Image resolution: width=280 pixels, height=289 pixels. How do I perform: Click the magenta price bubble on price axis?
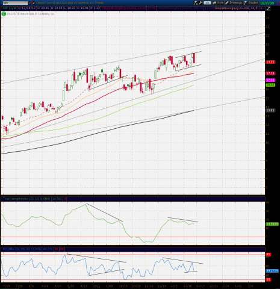point(270,80)
